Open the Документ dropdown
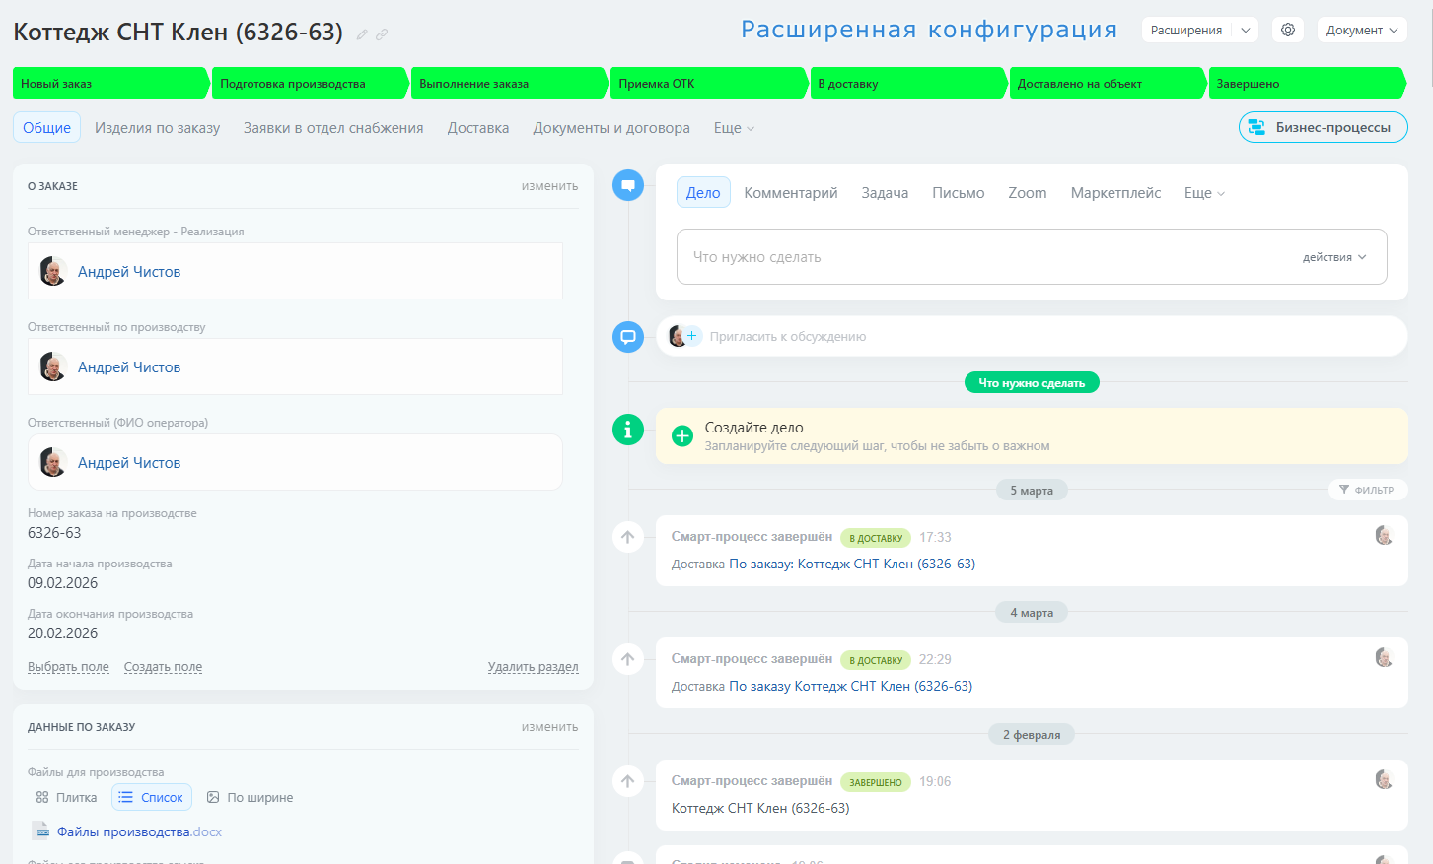Screen dimensions: 1433x864 [1362, 30]
